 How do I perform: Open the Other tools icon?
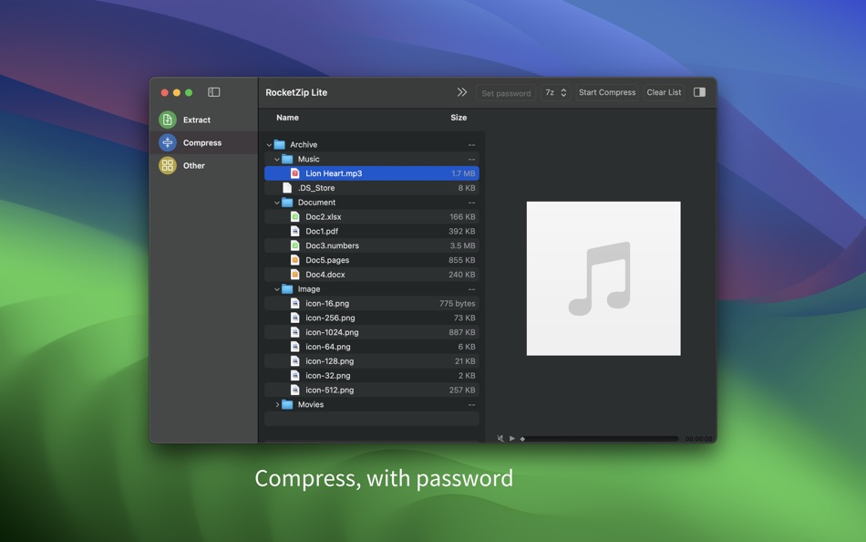(168, 165)
